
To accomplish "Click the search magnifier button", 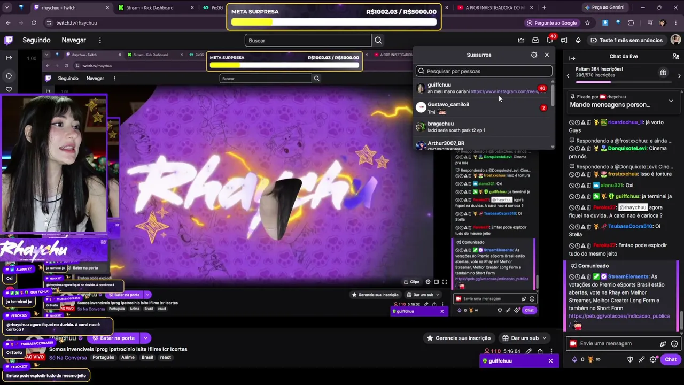I will pyautogui.click(x=378, y=40).
